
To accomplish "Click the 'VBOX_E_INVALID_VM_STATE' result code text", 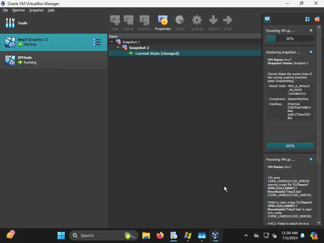I will click(x=299, y=90).
